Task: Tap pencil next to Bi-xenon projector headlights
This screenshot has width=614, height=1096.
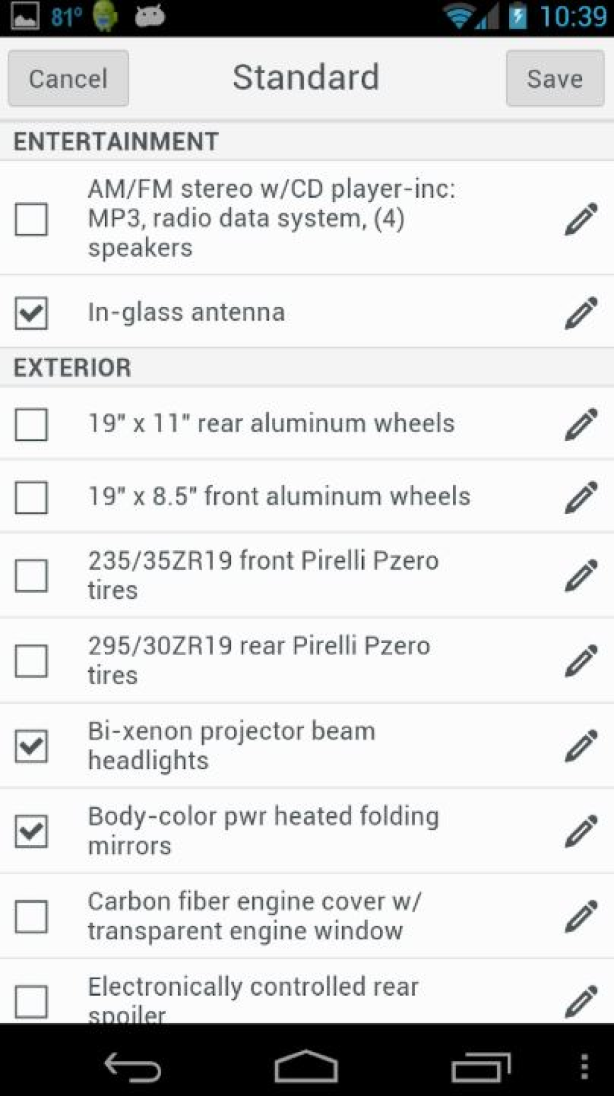Action: [581, 746]
